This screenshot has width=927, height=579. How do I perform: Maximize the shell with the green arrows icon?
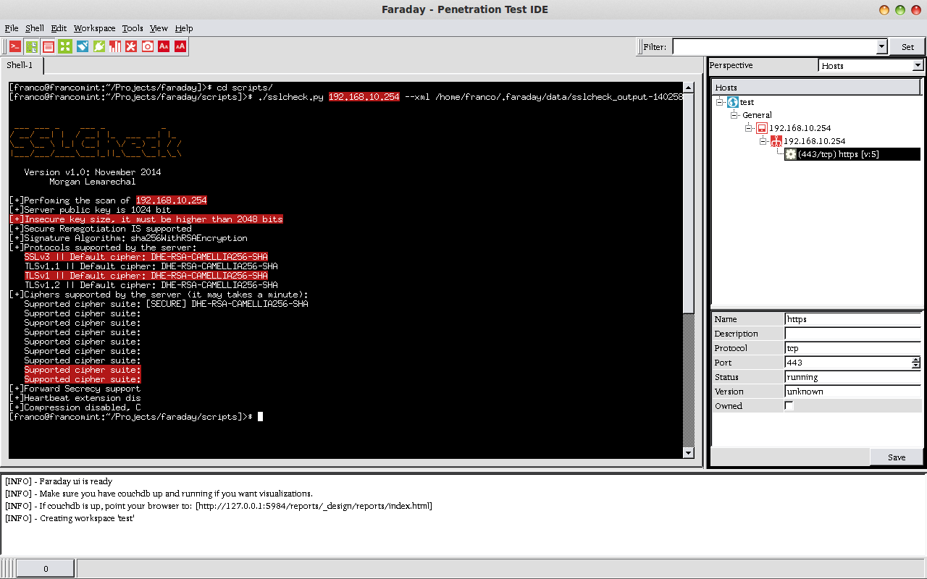65,46
